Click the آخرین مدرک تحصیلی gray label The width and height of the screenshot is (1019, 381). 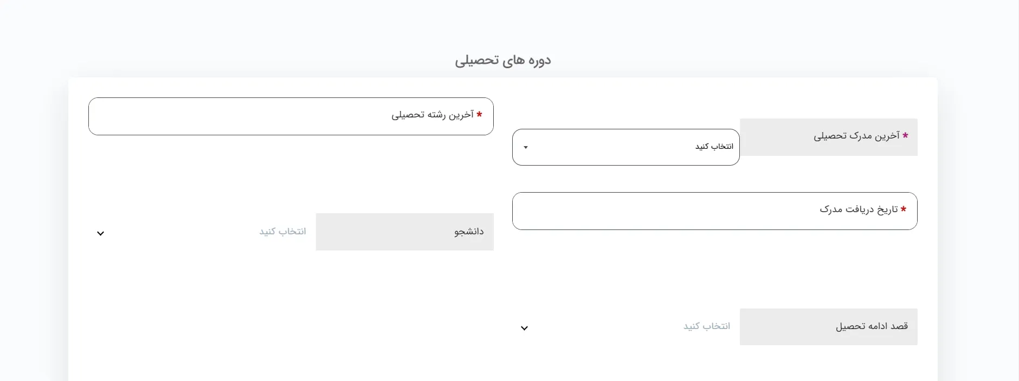tap(856, 136)
